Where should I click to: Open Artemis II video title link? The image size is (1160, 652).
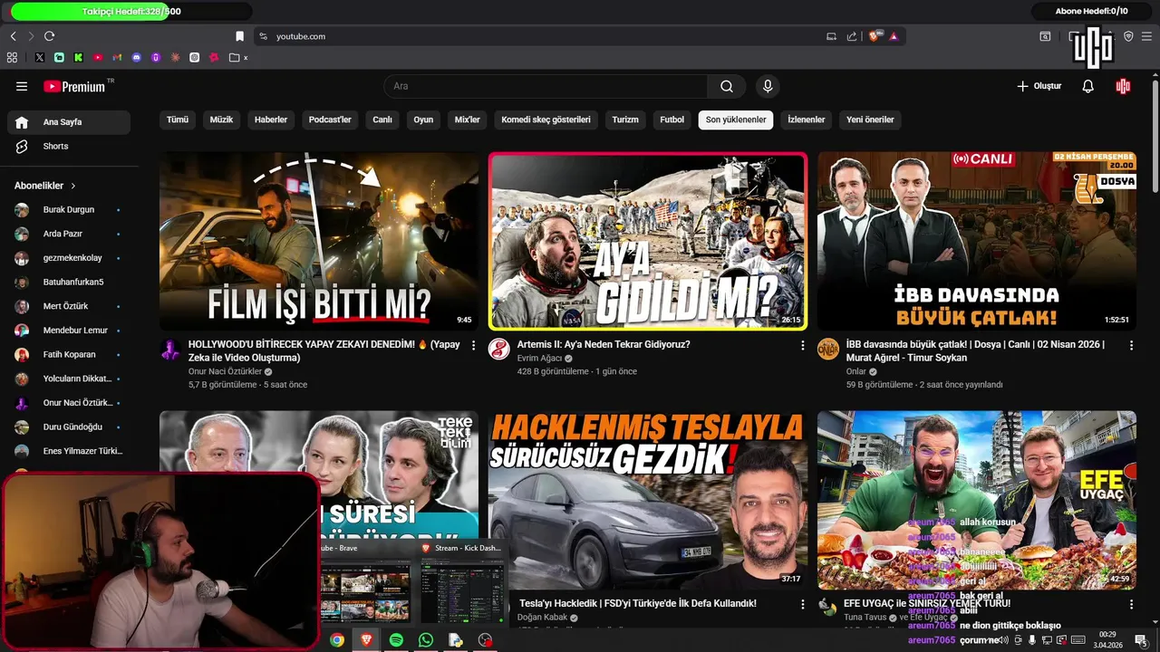tap(604, 344)
